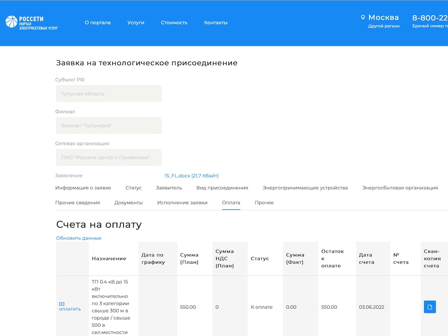Click the Заявление label
Screen dimensions: 448x336
69,176
